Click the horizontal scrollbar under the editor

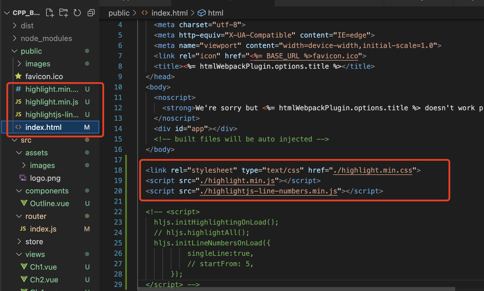coord(297,289)
